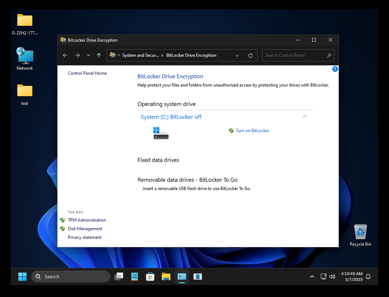Click the System C: drive icon
The width and height of the screenshot is (389, 297).
click(x=161, y=133)
